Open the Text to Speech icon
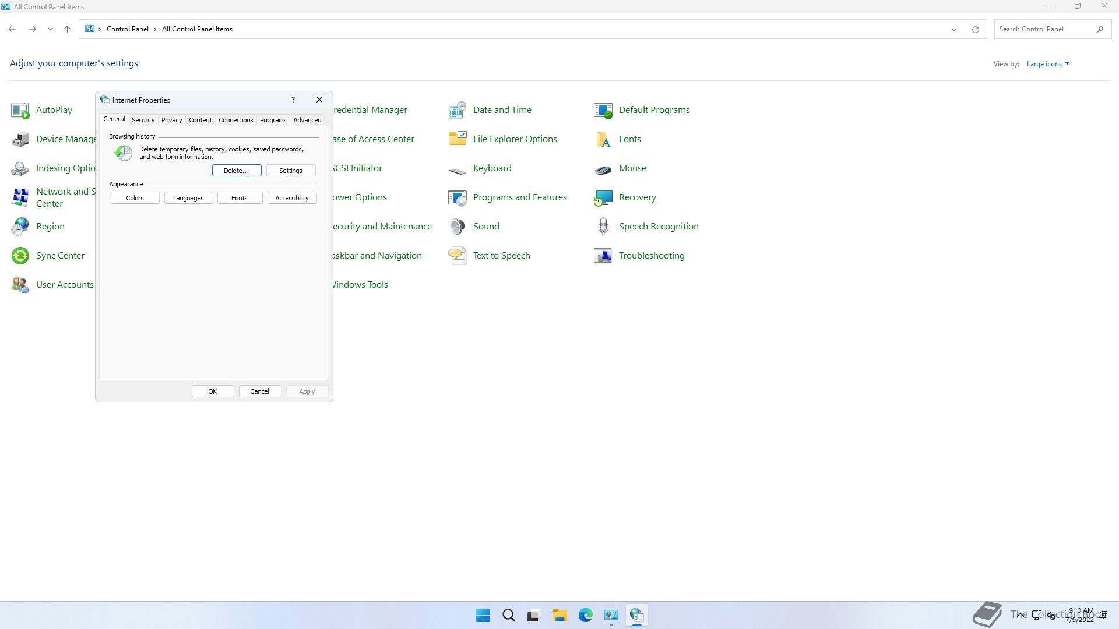 click(458, 256)
